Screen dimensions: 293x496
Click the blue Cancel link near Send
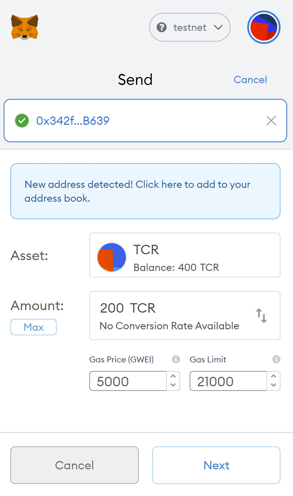(250, 80)
